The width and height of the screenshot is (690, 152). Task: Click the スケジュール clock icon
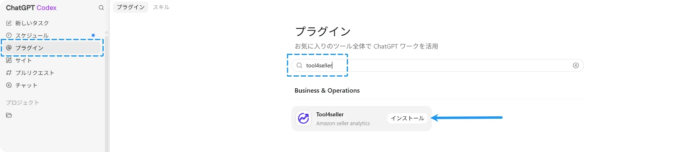tap(9, 35)
